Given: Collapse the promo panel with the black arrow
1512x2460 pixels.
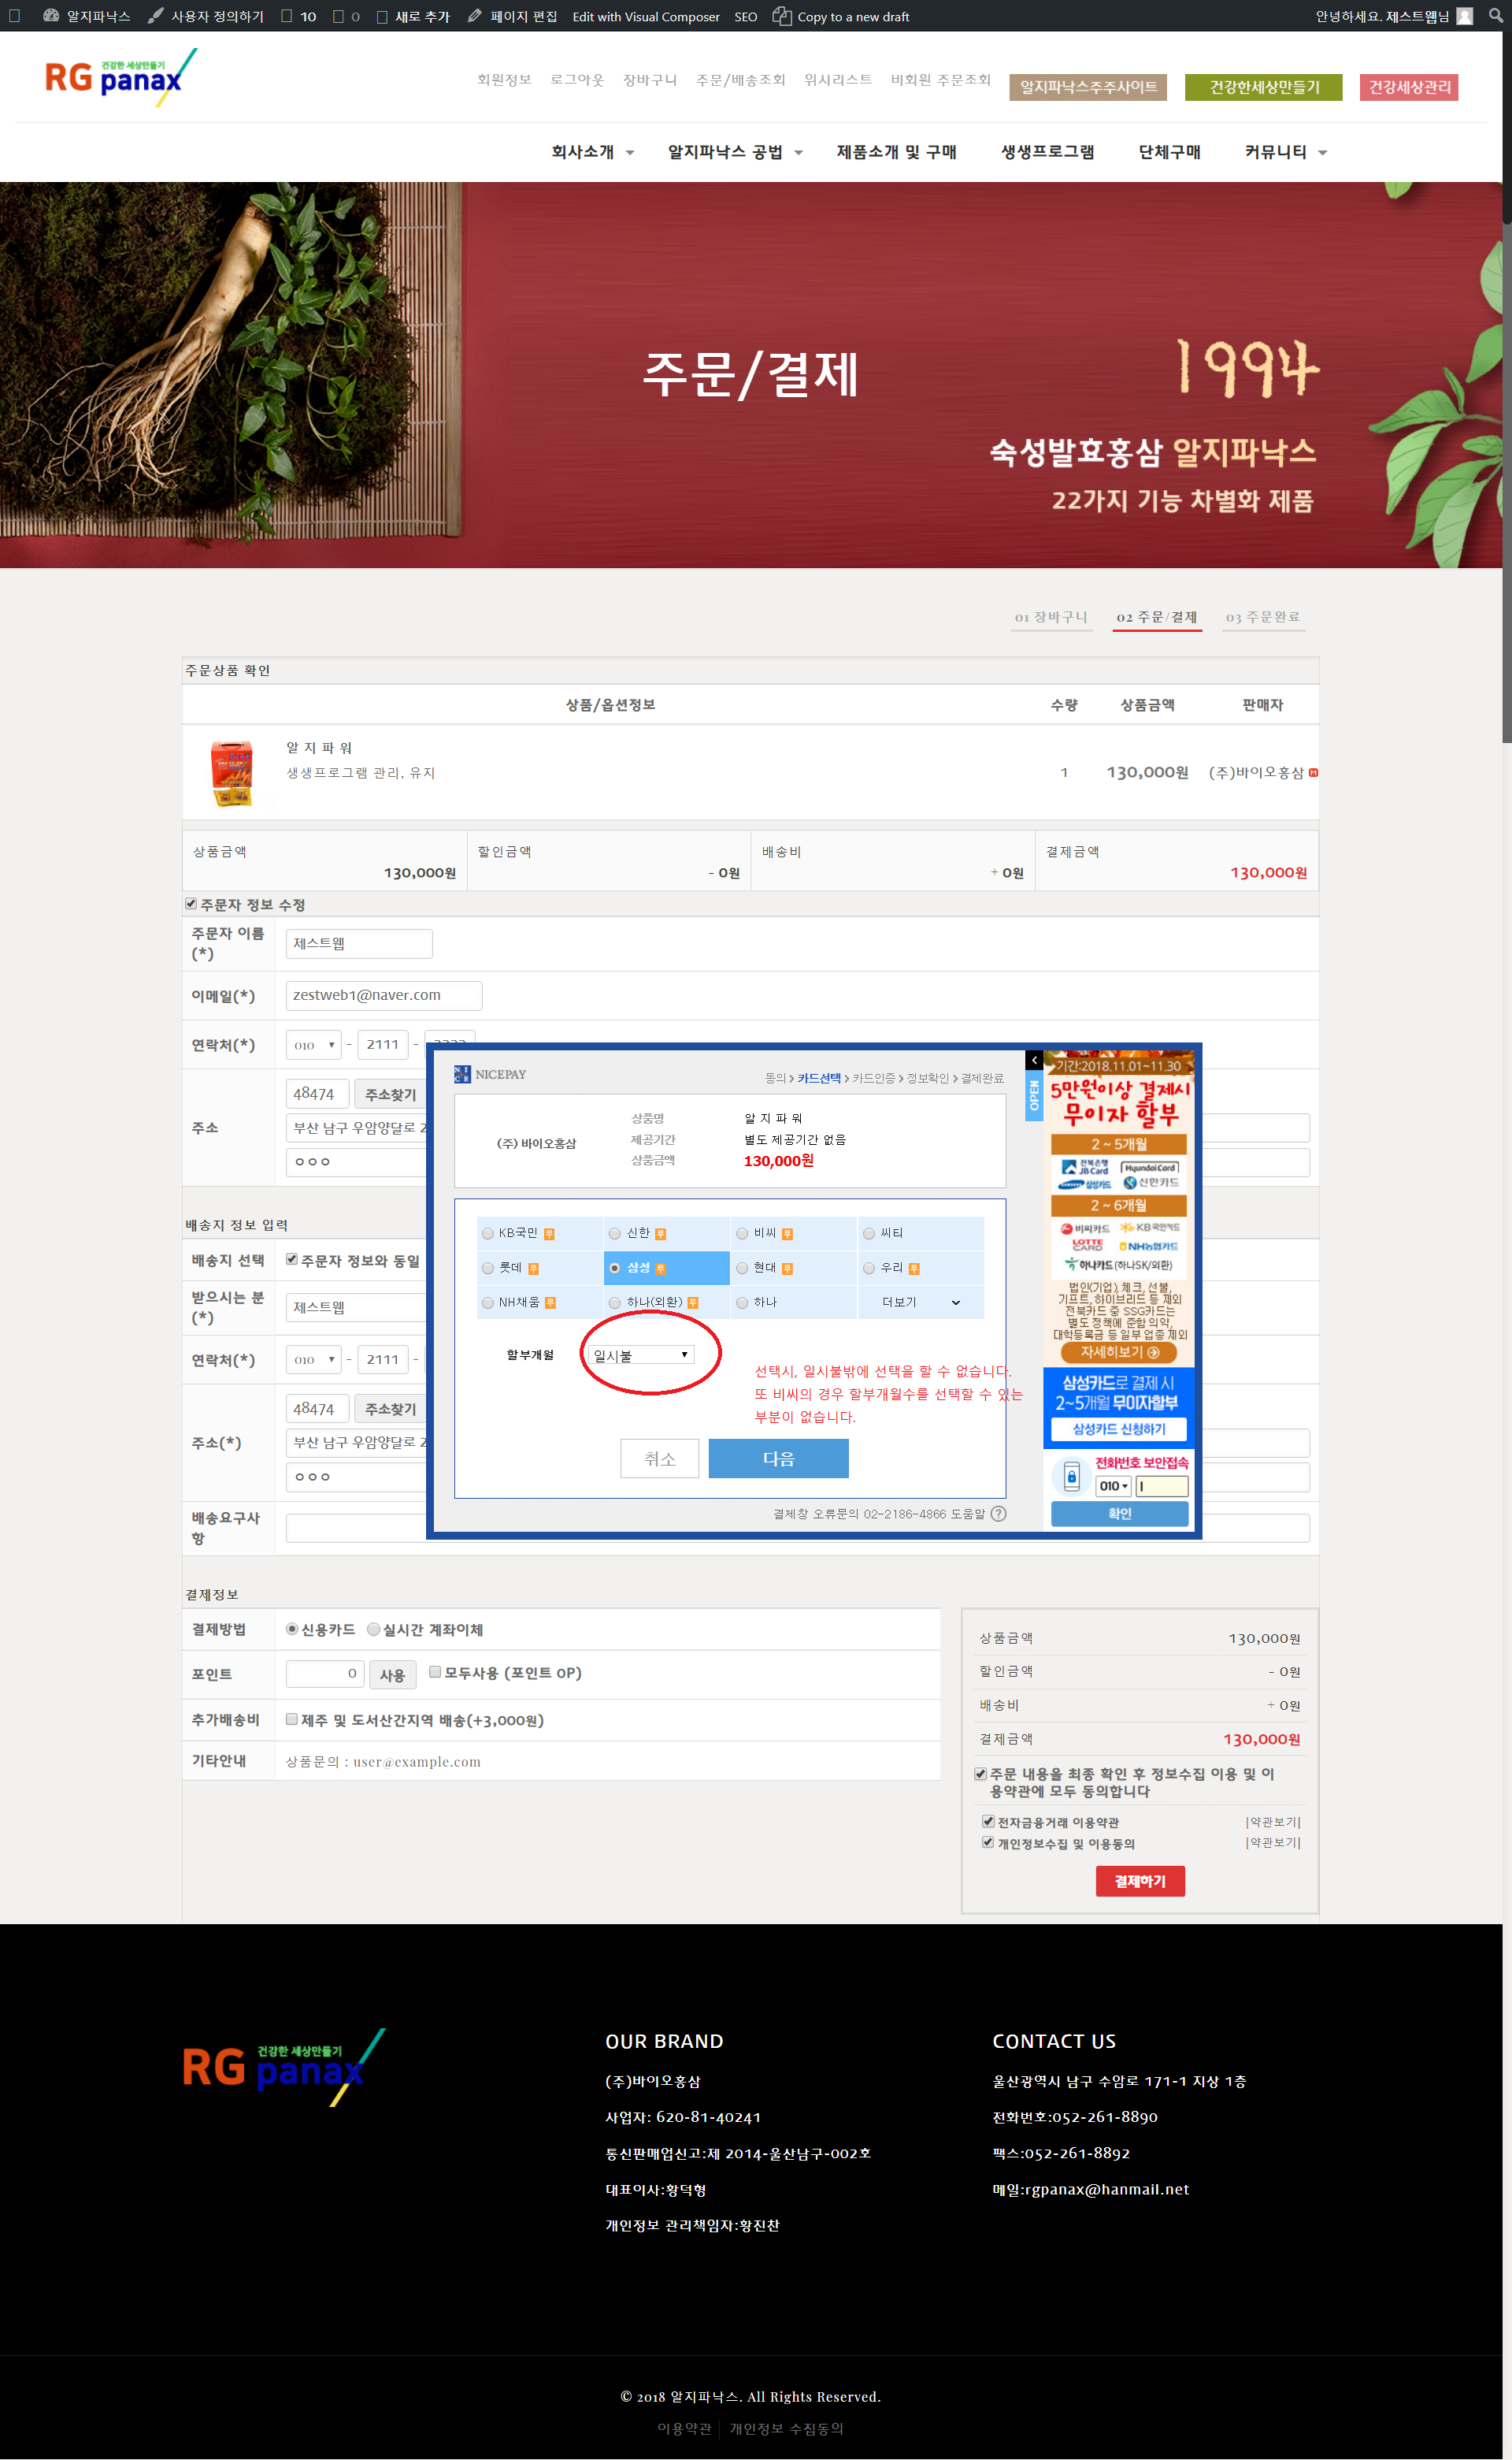Looking at the screenshot, I should [1034, 1060].
